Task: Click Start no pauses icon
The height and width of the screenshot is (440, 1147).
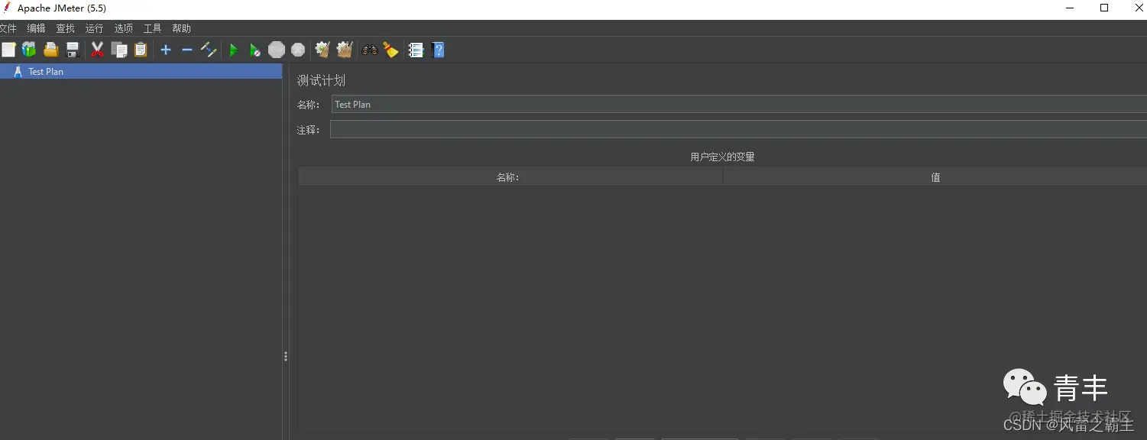Action: (x=255, y=50)
